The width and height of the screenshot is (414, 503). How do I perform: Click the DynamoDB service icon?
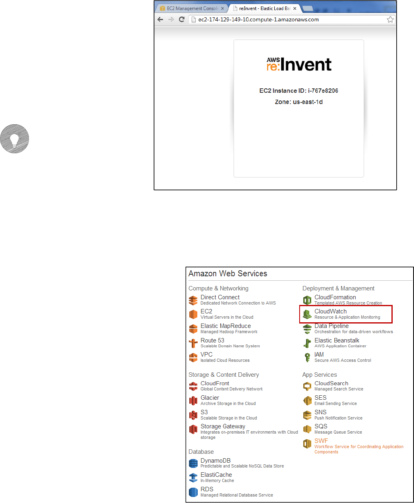193,463
